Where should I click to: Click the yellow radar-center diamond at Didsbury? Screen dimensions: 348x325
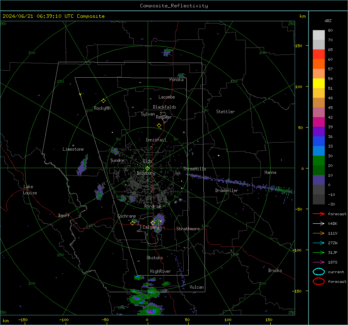pos(147,168)
